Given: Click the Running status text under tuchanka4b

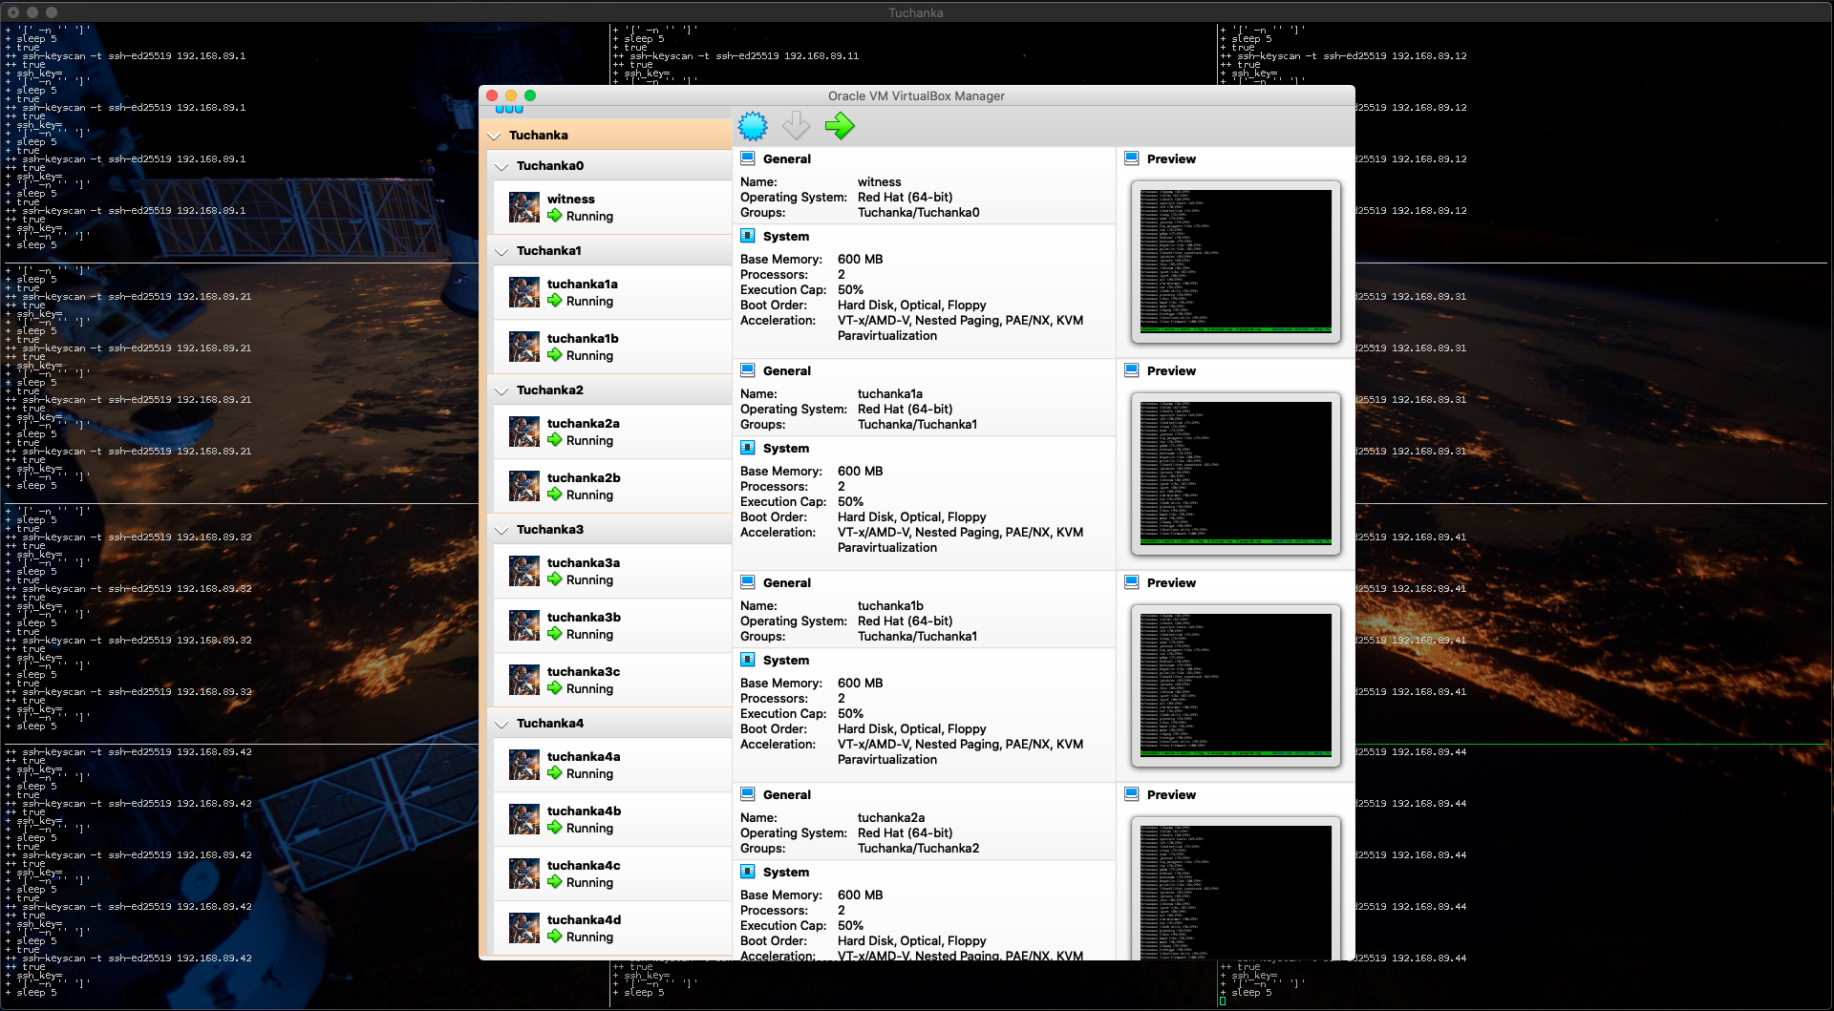Looking at the screenshot, I should [589, 828].
